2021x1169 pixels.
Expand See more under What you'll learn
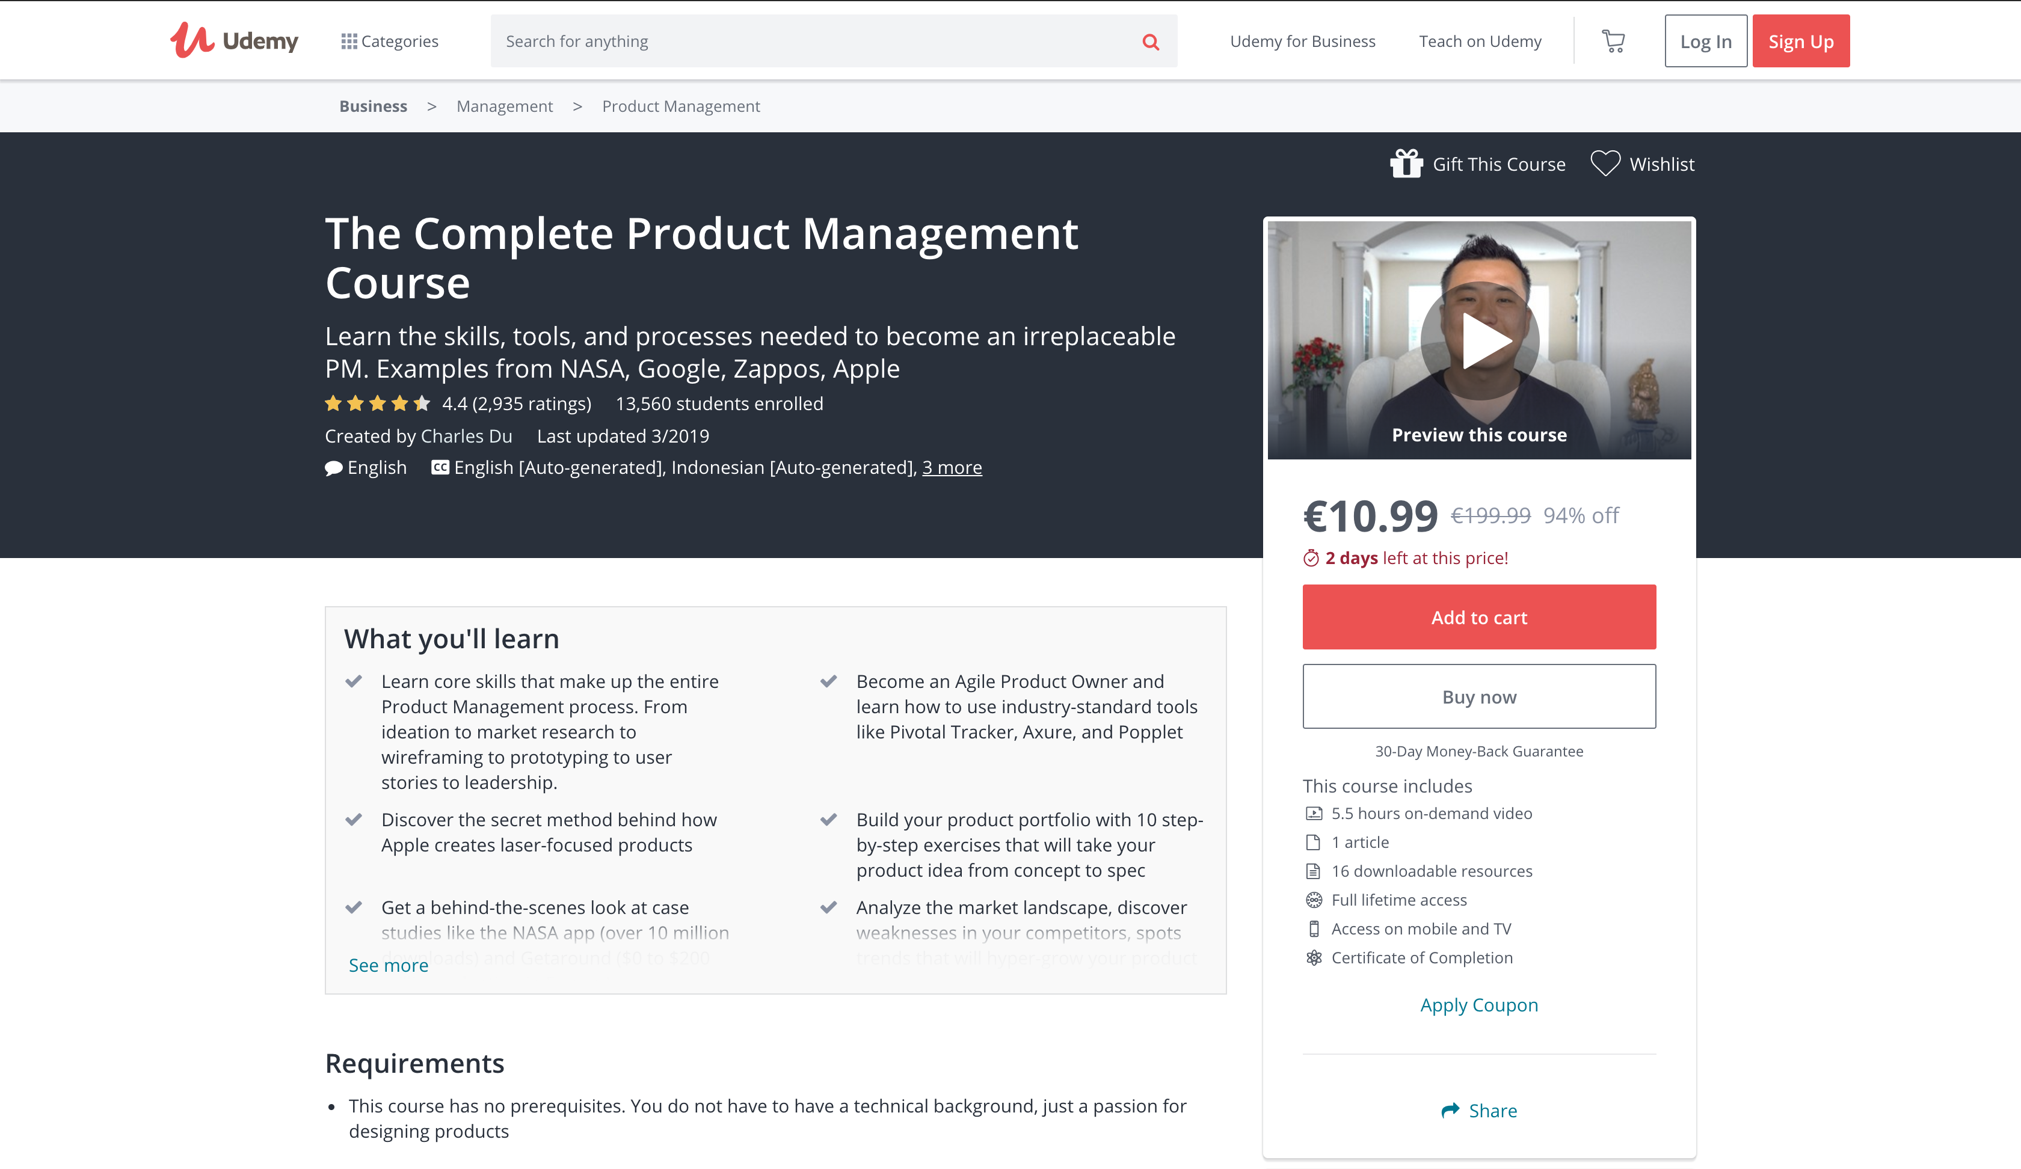[388, 965]
